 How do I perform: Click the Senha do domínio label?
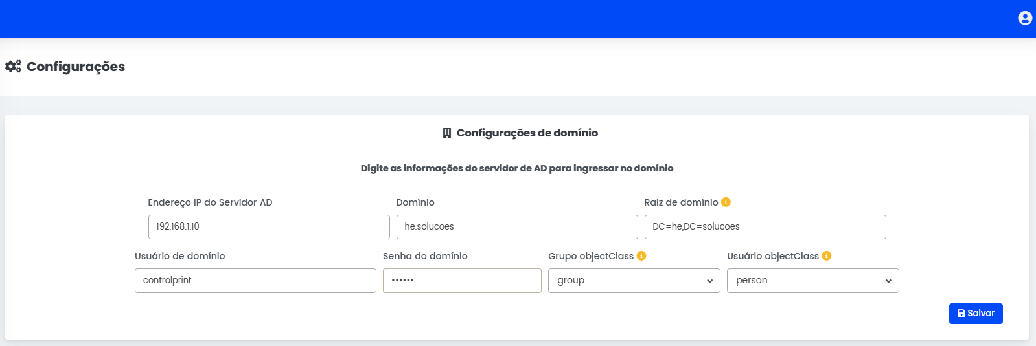[x=425, y=256]
